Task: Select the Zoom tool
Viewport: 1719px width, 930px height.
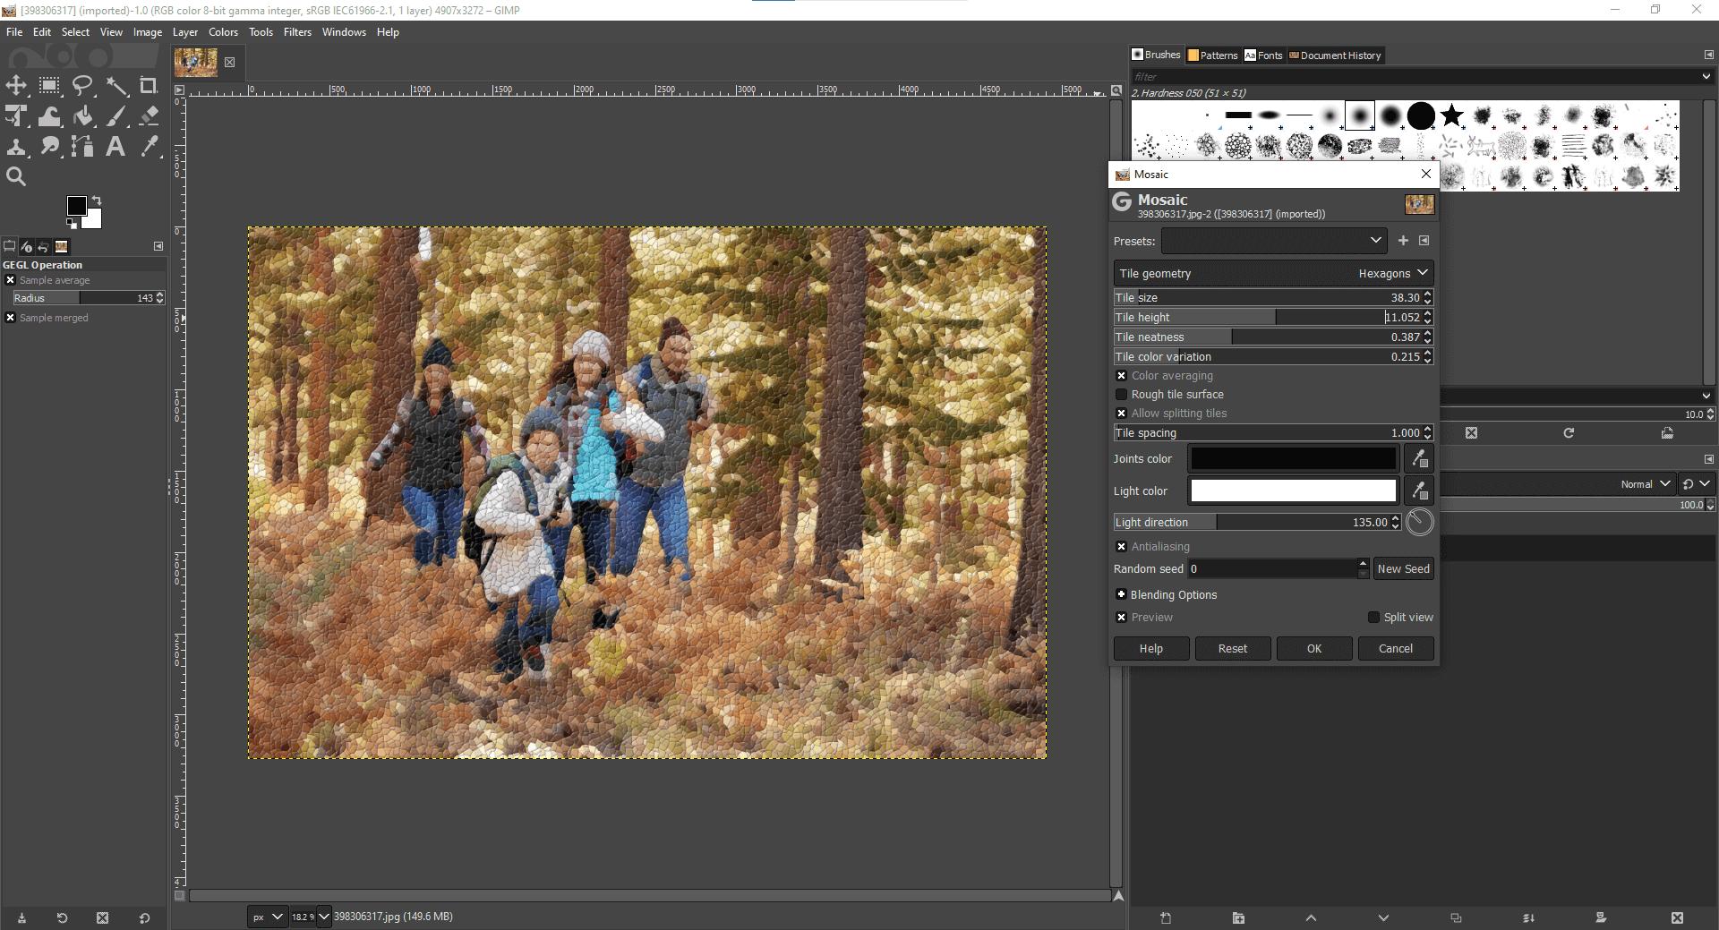Action: [x=16, y=176]
